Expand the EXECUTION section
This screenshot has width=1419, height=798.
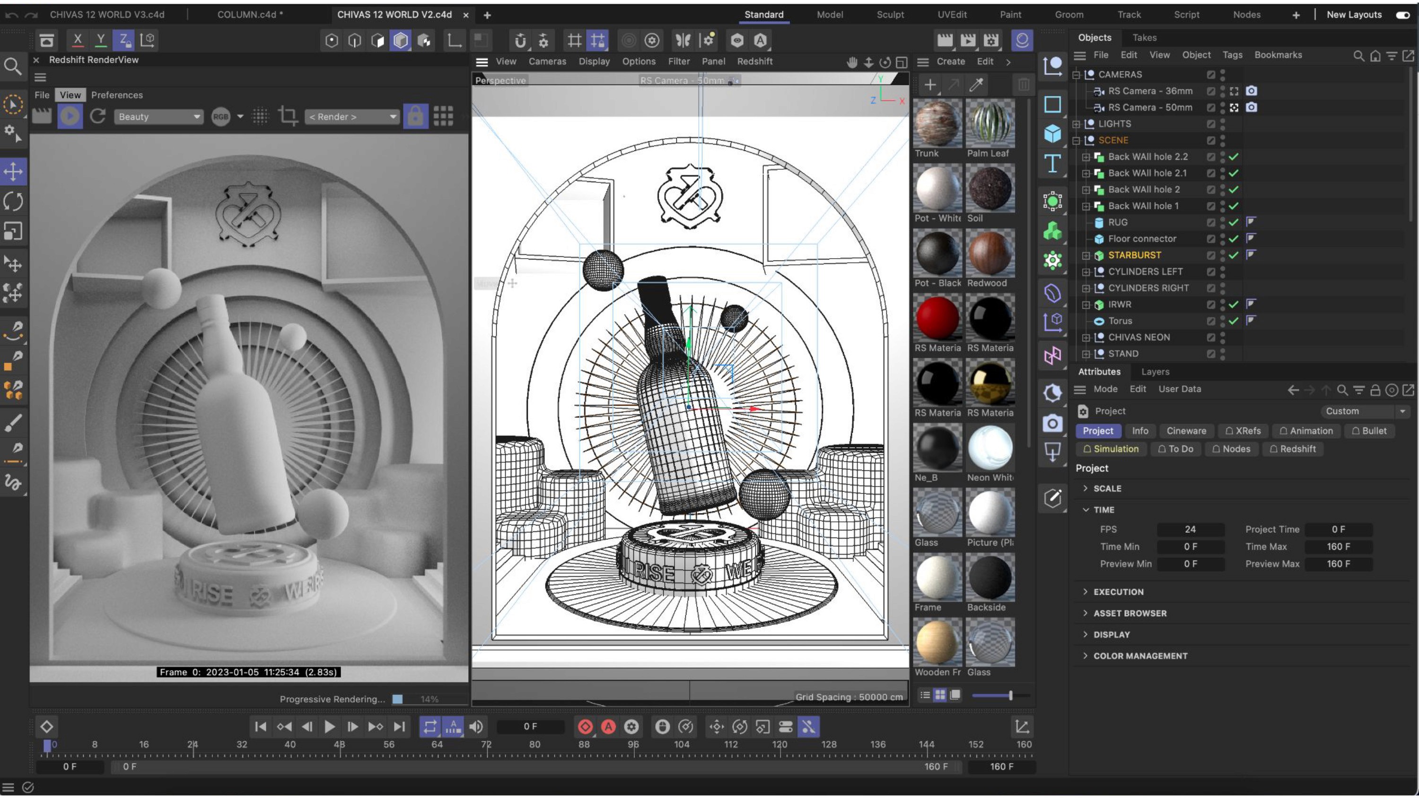tap(1118, 592)
